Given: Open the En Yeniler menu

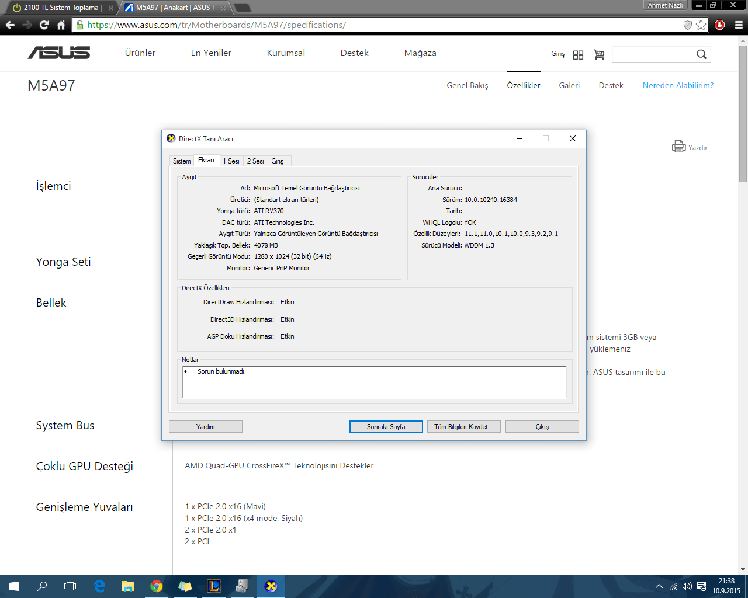Looking at the screenshot, I should click(x=212, y=53).
